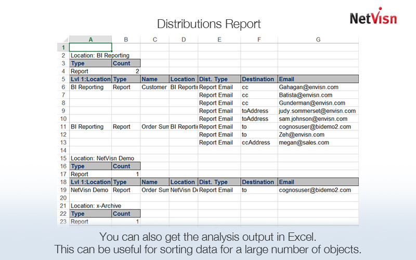Click 'Location' header in row 18
Screen dimensions: 416x260
(184, 182)
